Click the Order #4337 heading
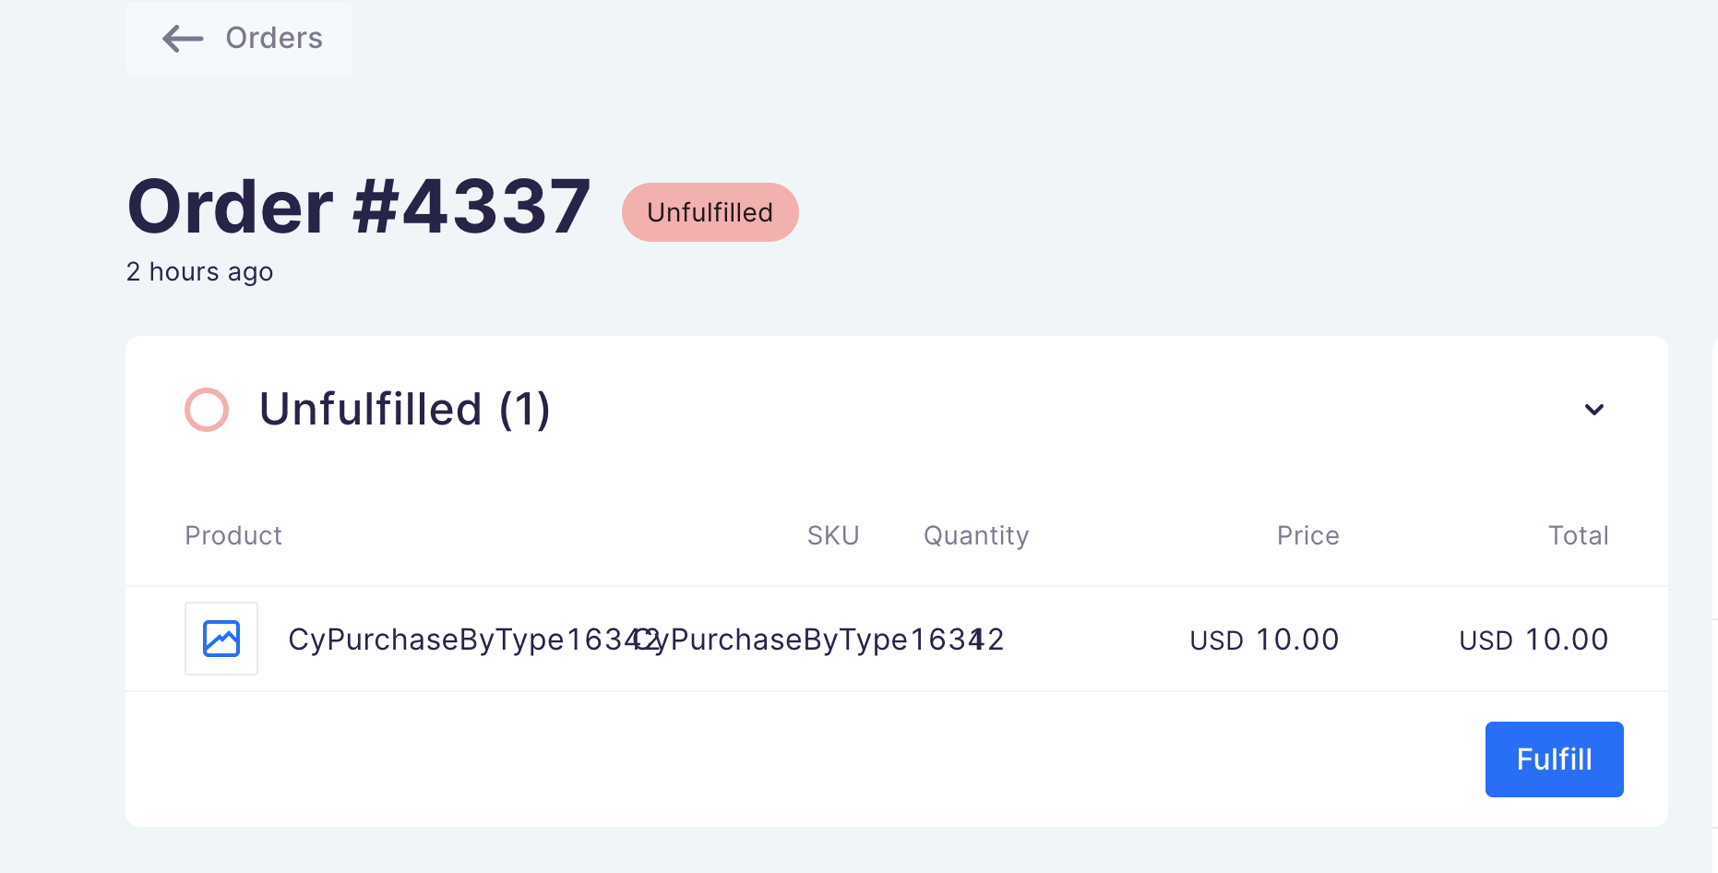 tap(359, 205)
